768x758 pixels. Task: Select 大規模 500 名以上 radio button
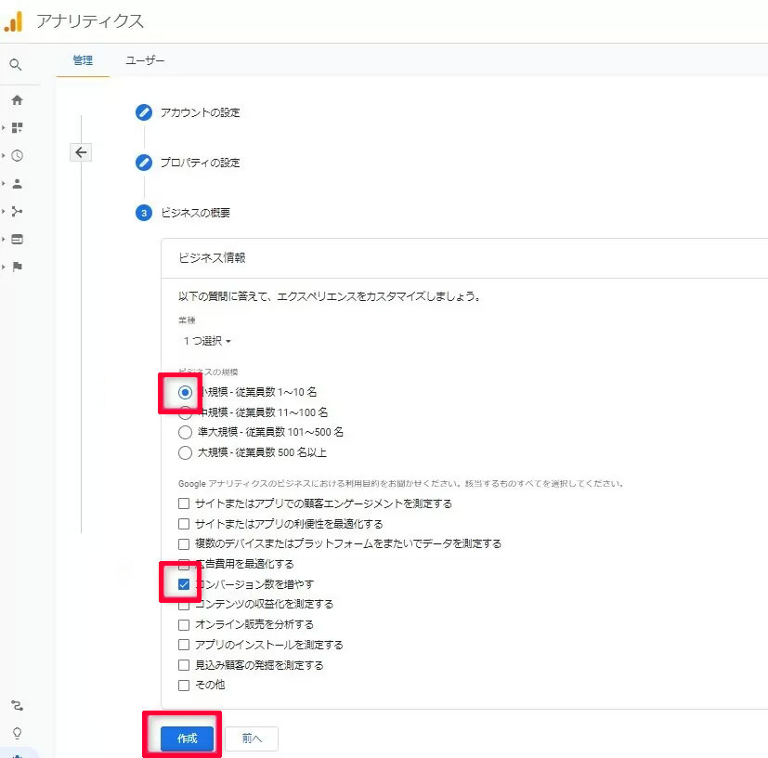pyautogui.click(x=185, y=453)
